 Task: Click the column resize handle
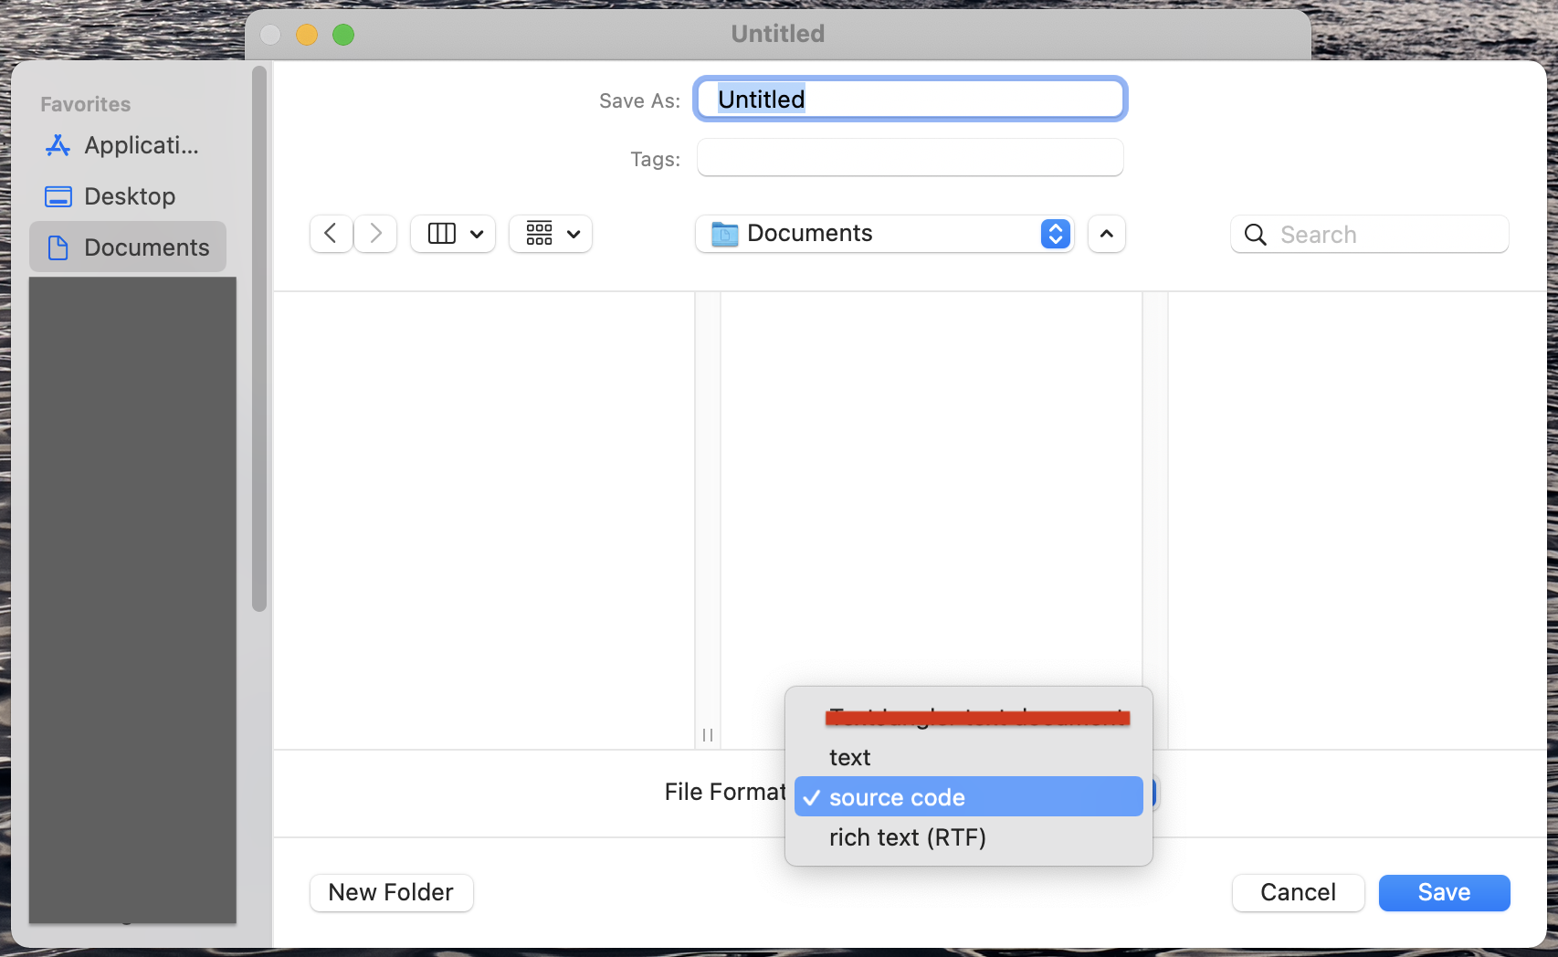tap(708, 735)
